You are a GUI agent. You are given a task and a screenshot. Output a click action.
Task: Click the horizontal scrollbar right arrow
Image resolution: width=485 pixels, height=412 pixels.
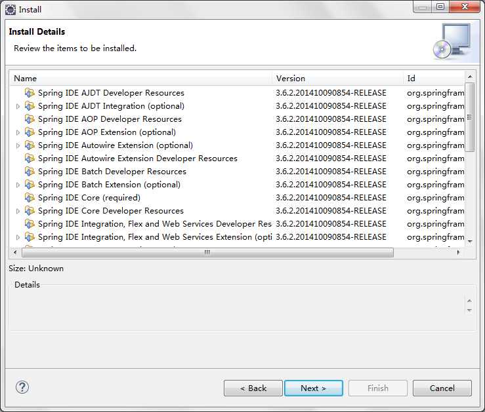pyautogui.click(x=458, y=252)
